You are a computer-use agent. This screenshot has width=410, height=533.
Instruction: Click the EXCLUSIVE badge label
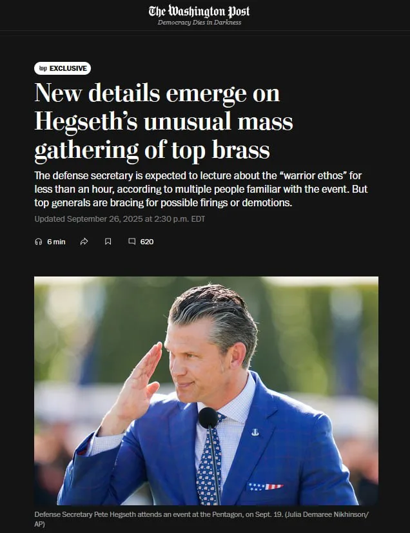68,68
